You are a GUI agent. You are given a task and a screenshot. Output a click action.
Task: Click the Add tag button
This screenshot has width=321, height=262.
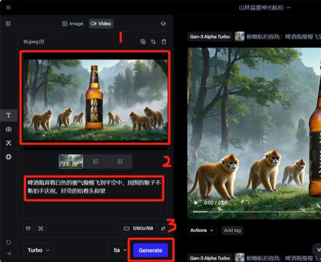point(232,230)
